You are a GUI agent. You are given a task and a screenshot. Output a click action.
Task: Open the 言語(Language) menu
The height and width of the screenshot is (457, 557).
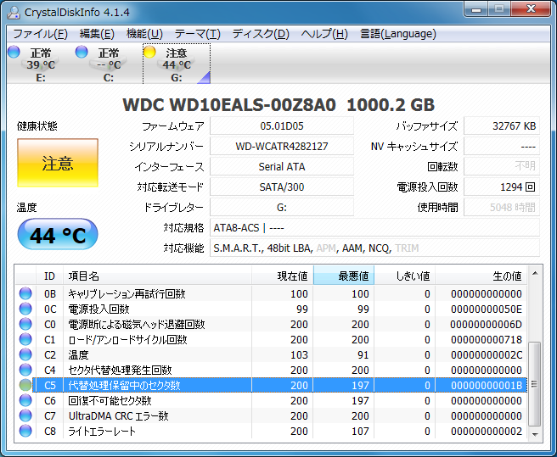[x=398, y=34]
